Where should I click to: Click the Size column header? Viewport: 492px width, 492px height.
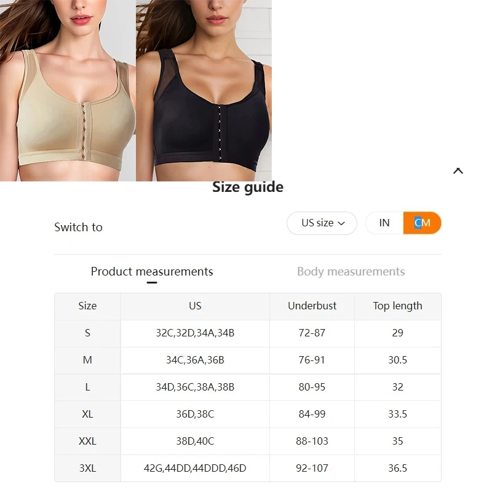pos(87,306)
